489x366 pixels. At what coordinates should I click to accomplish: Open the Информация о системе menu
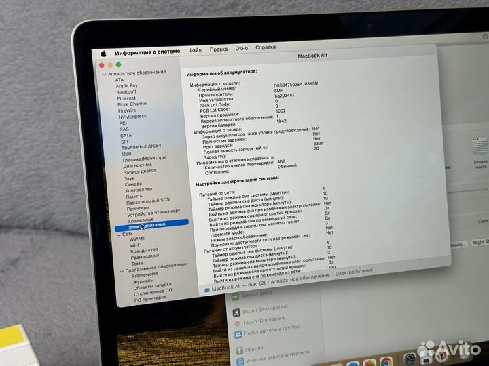pyautogui.click(x=147, y=52)
